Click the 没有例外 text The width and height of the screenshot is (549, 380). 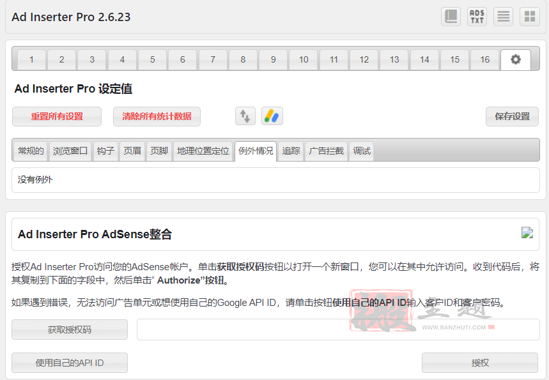tap(35, 180)
